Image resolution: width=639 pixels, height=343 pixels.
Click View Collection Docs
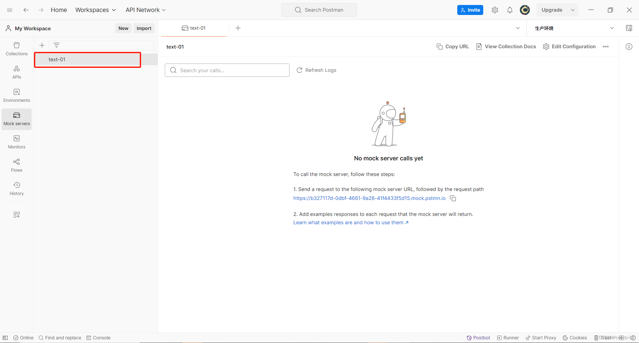tap(506, 47)
